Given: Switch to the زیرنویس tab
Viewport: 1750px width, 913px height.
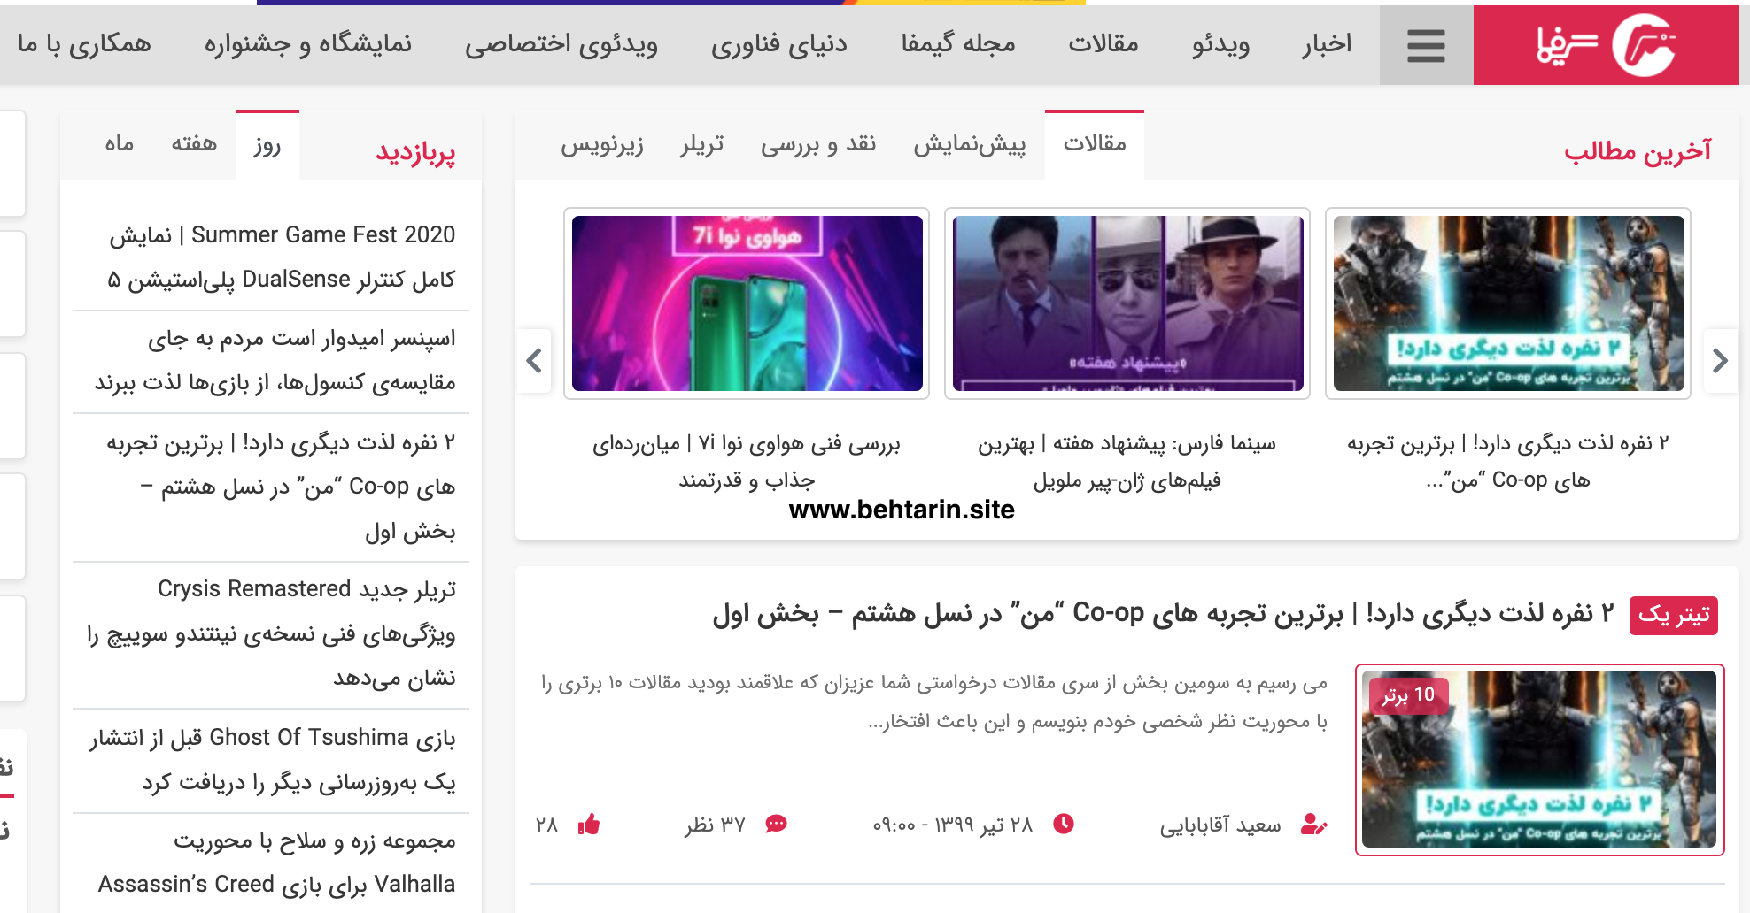Looking at the screenshot, I should click(x=602, y=145).
